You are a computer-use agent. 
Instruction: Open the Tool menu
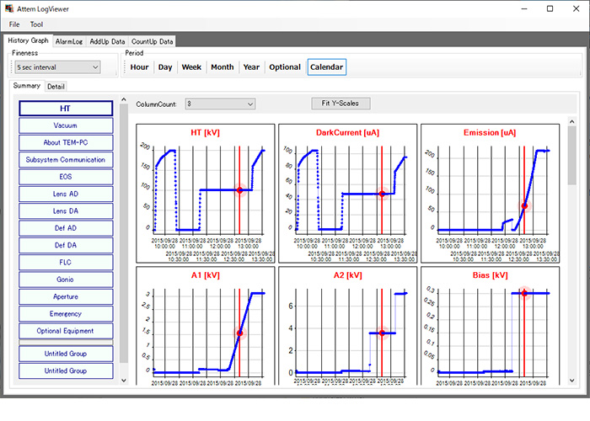click(x=36, y=24)
